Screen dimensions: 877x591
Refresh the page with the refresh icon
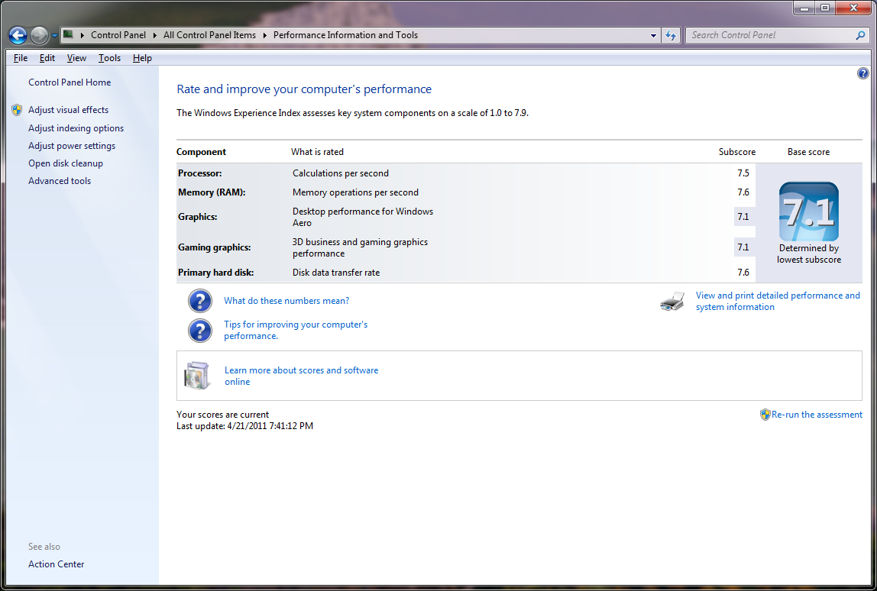pos(671,35)
